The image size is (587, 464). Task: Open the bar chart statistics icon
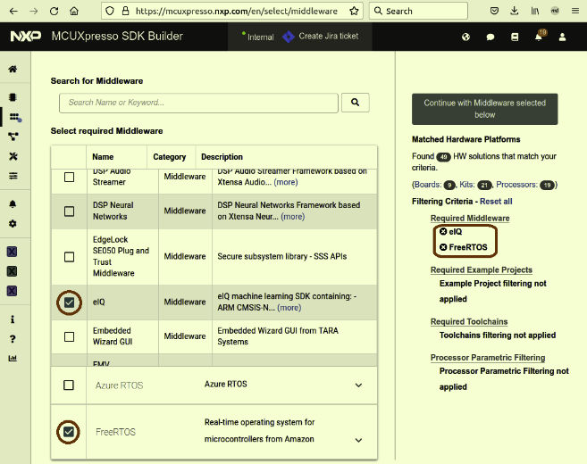[13, 358]
